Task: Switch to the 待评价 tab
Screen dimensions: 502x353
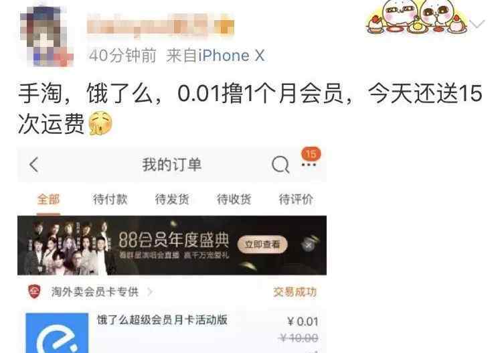Action: 296,199
